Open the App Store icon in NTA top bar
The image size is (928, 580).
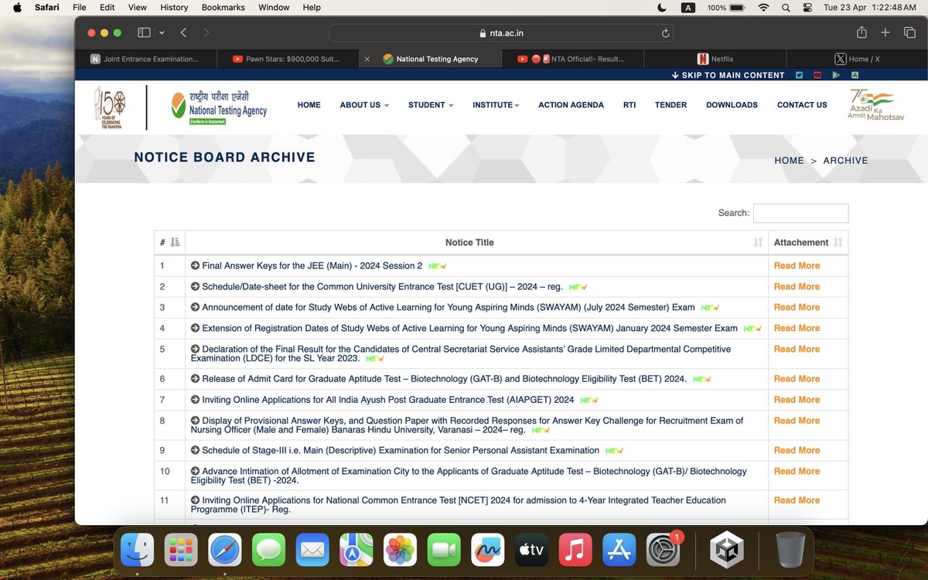(x=855, y=75)
